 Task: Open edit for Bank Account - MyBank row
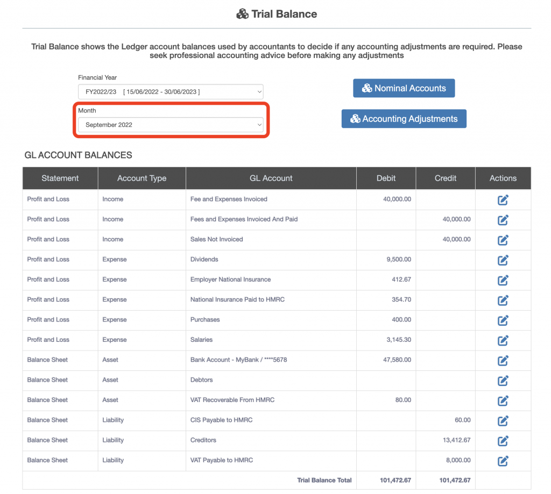click(503, 361)
